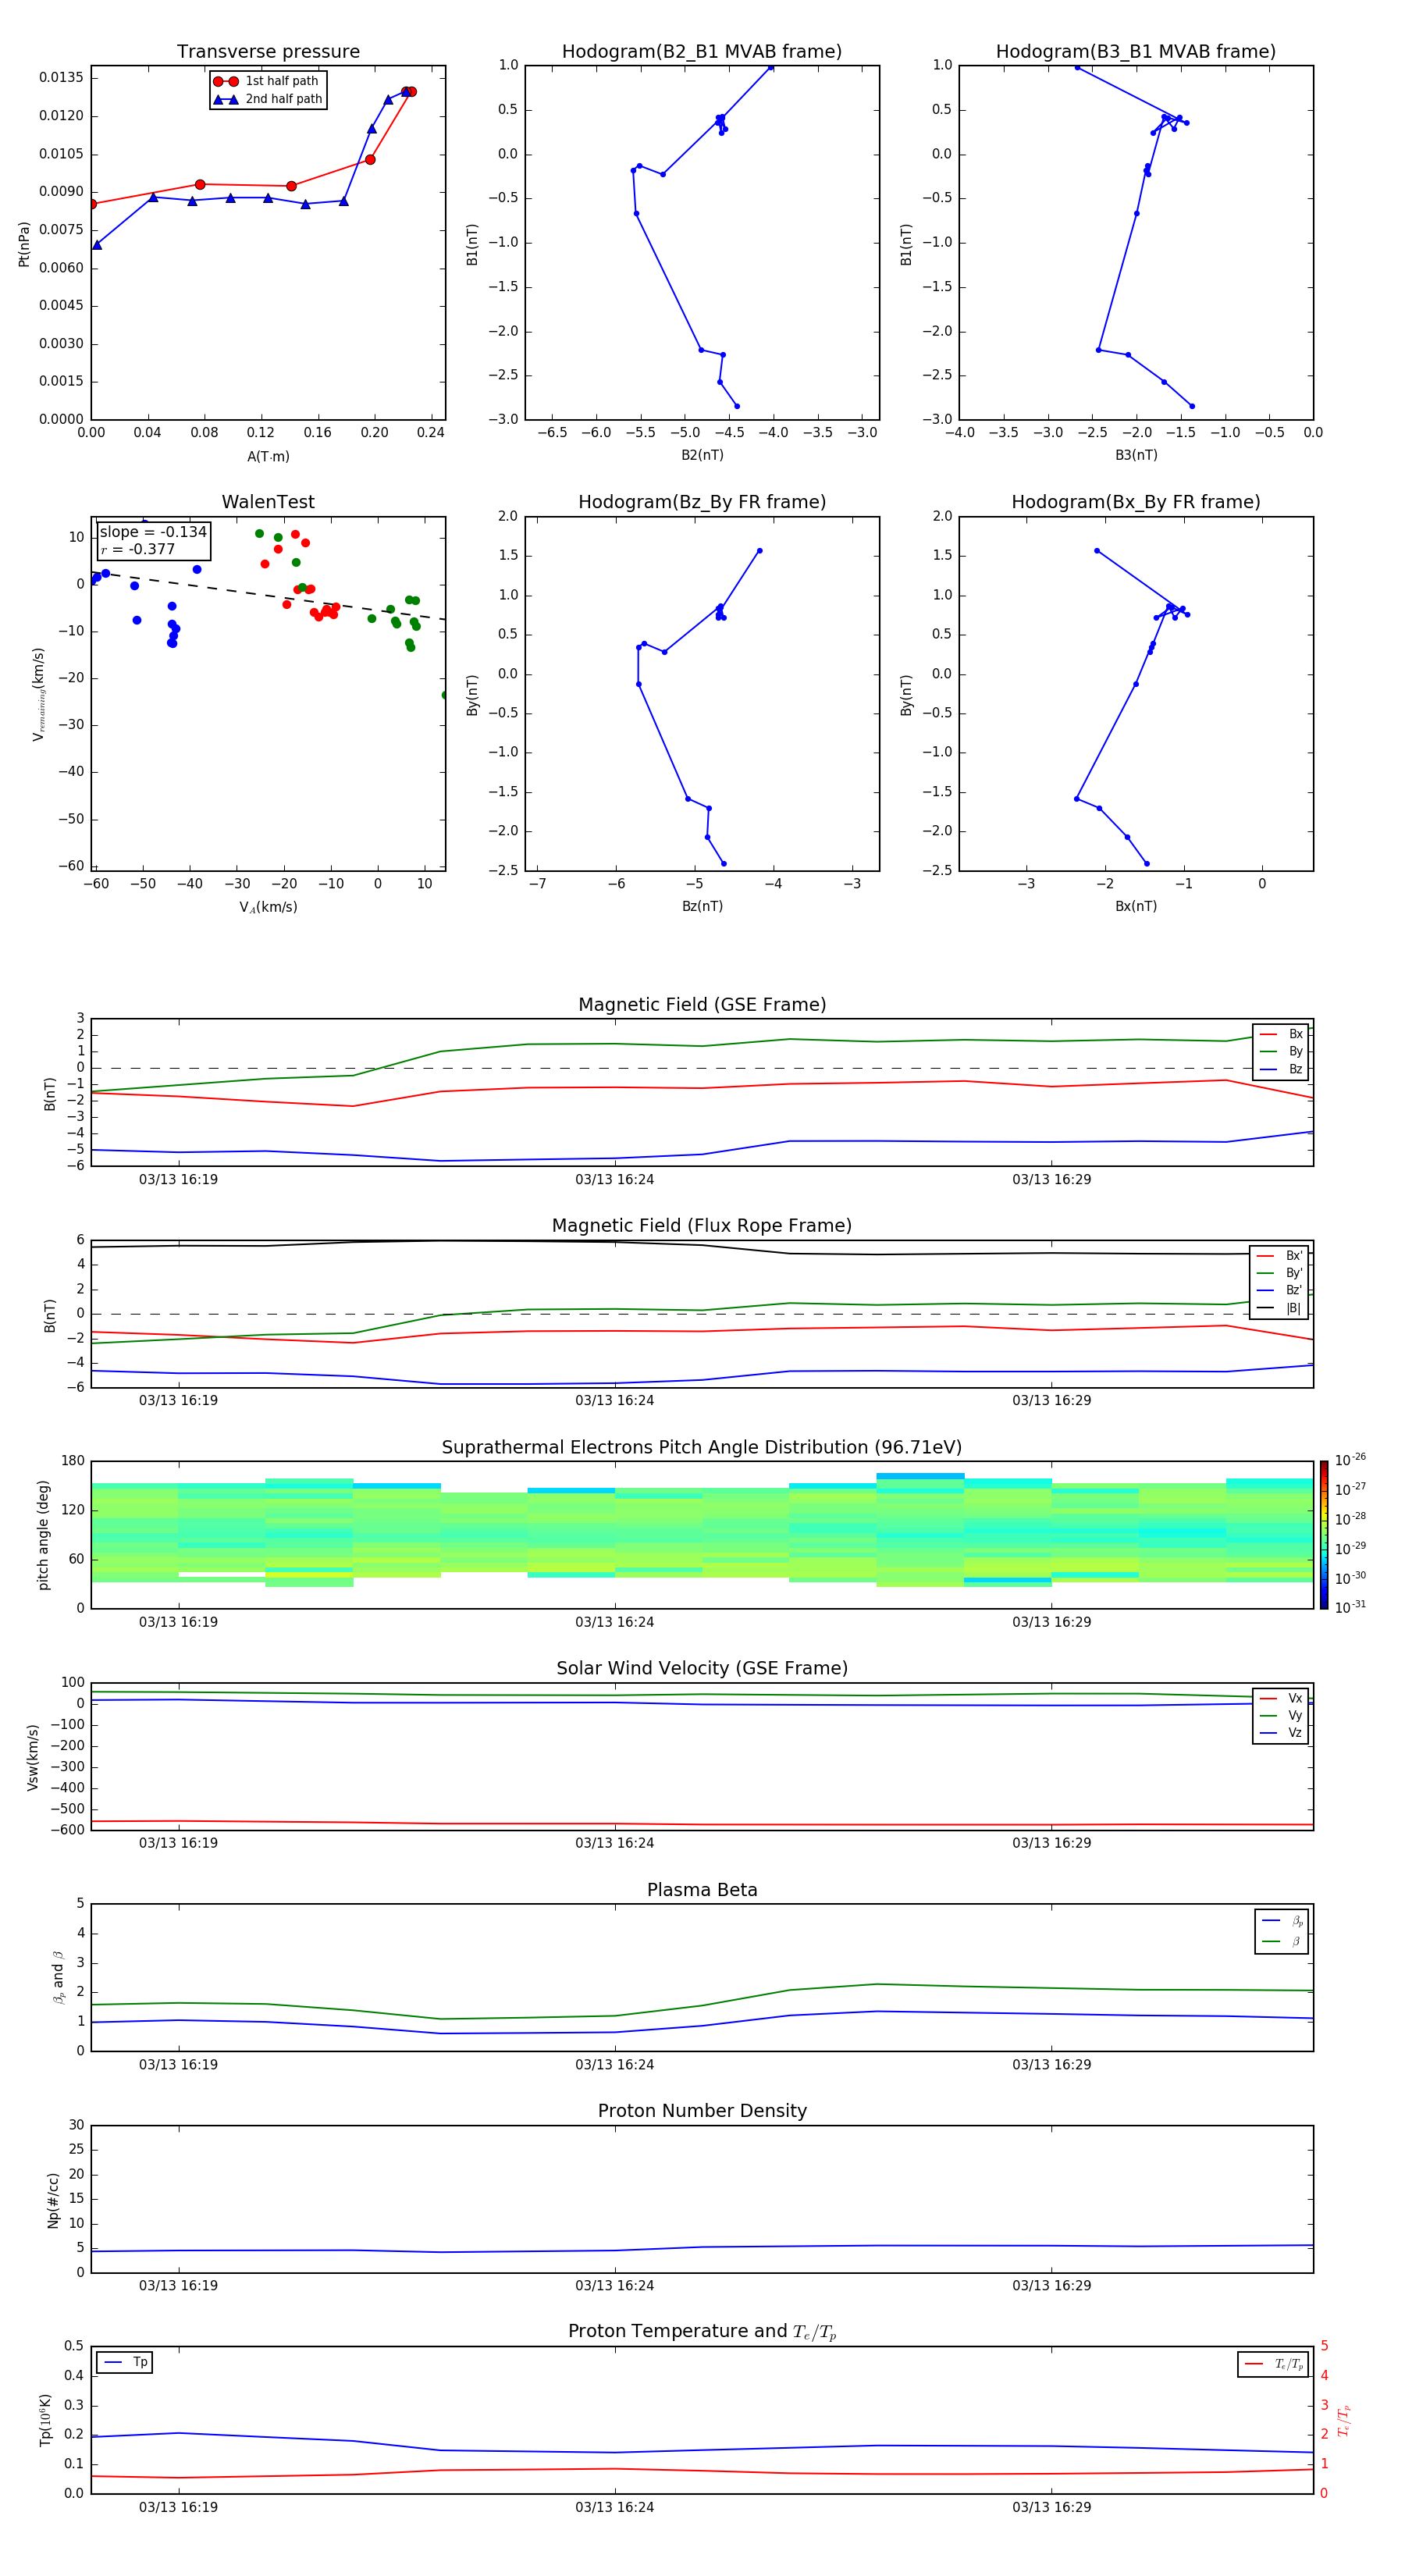Click the 0.0135 tick on Transverse pressure axis
1405x2576 pixels.
[x=62, y=78]
